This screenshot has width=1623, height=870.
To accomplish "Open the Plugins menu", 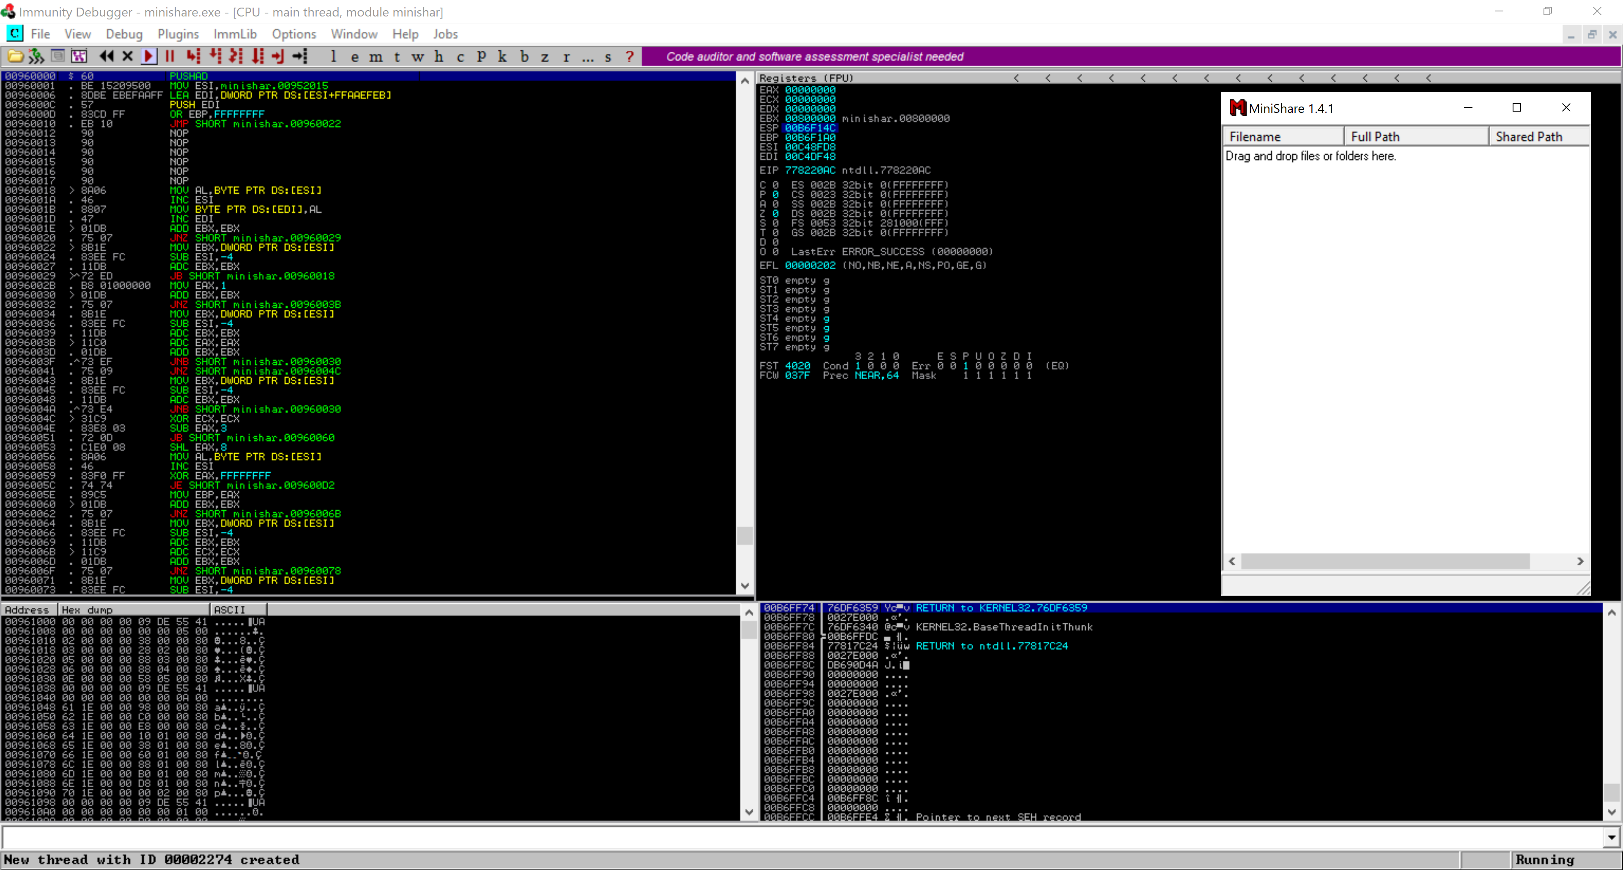I will tap(178, 34).
